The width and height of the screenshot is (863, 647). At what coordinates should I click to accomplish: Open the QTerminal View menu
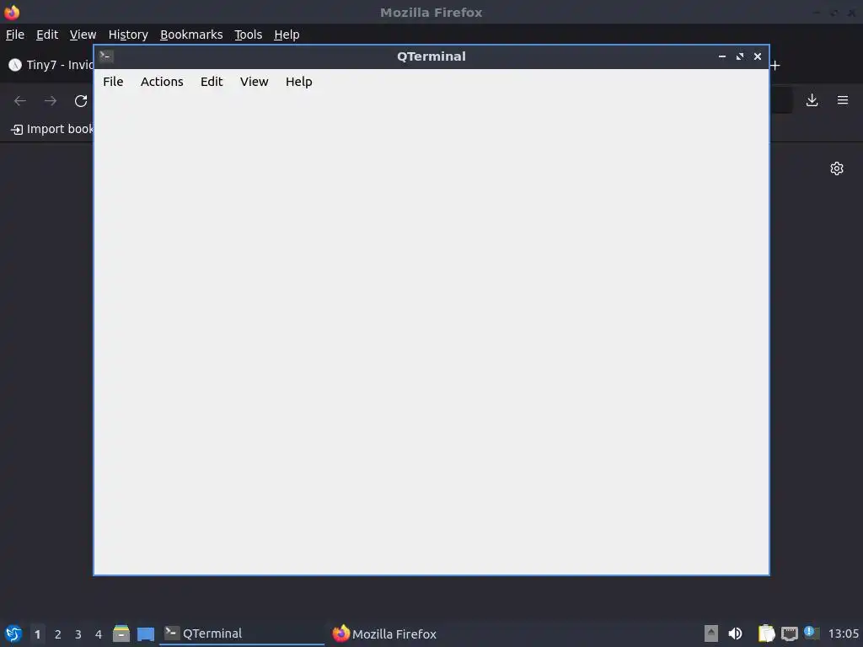pos(254,82)
